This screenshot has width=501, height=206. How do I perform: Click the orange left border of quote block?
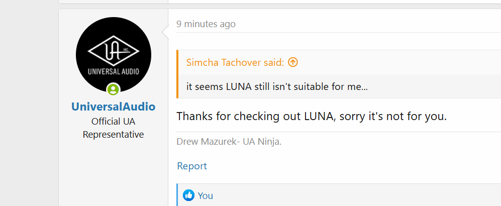177,74
